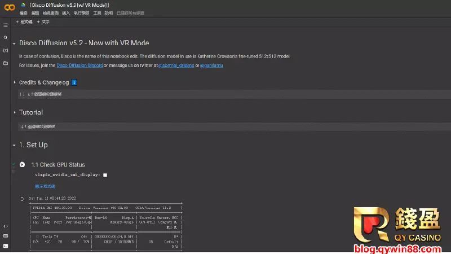Open the variables {x} panel
This screenshot has width=451, height=254.
coord(6,50)
